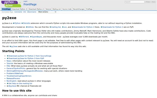Viewport: 157px width, 98px height.
Task: Open the Tutorial navigation tab
Action: pyautogui.click(x=48, y=9)
